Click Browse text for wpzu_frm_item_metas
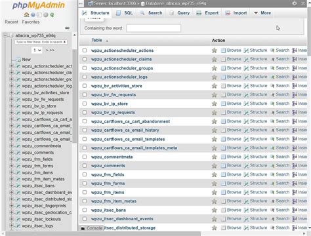 [x=234, y=201]
